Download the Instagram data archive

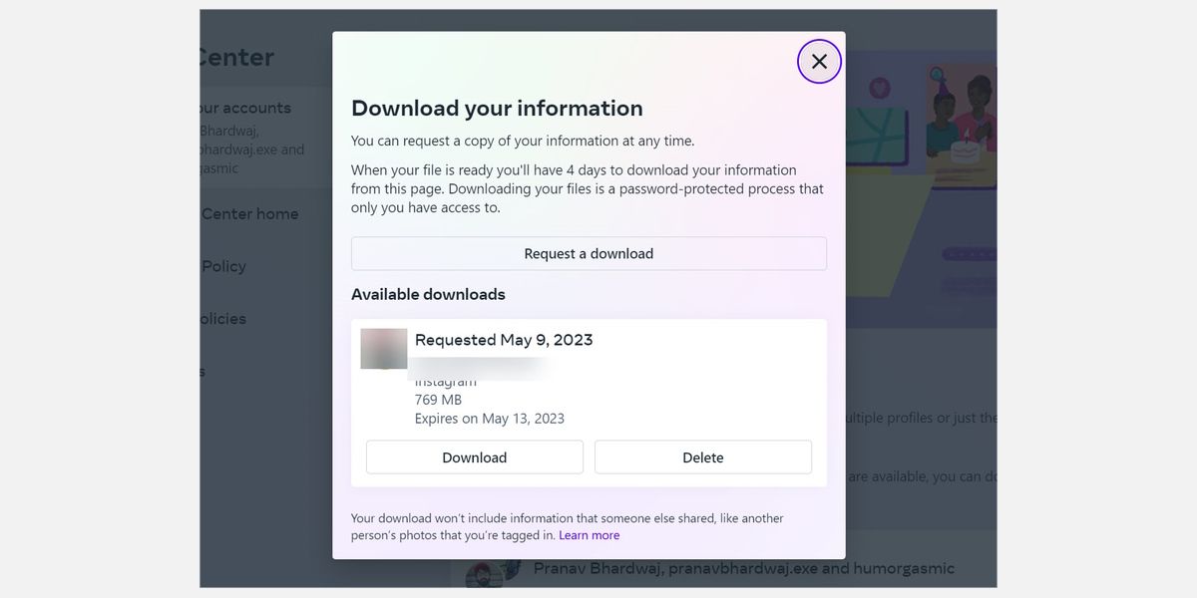pyautogui.click(x=474, y=456)
